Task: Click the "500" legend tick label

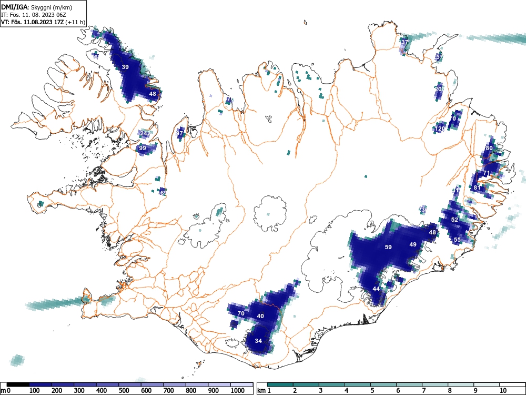Action: coord(124,391)
